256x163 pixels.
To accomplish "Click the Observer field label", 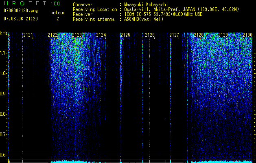I will click(83, 4).
